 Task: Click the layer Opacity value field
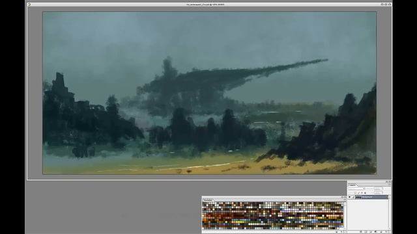coord(378,188)
